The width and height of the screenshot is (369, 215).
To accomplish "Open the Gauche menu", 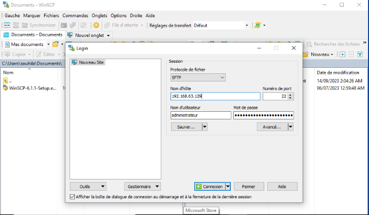I will click(x=12, y=16).
